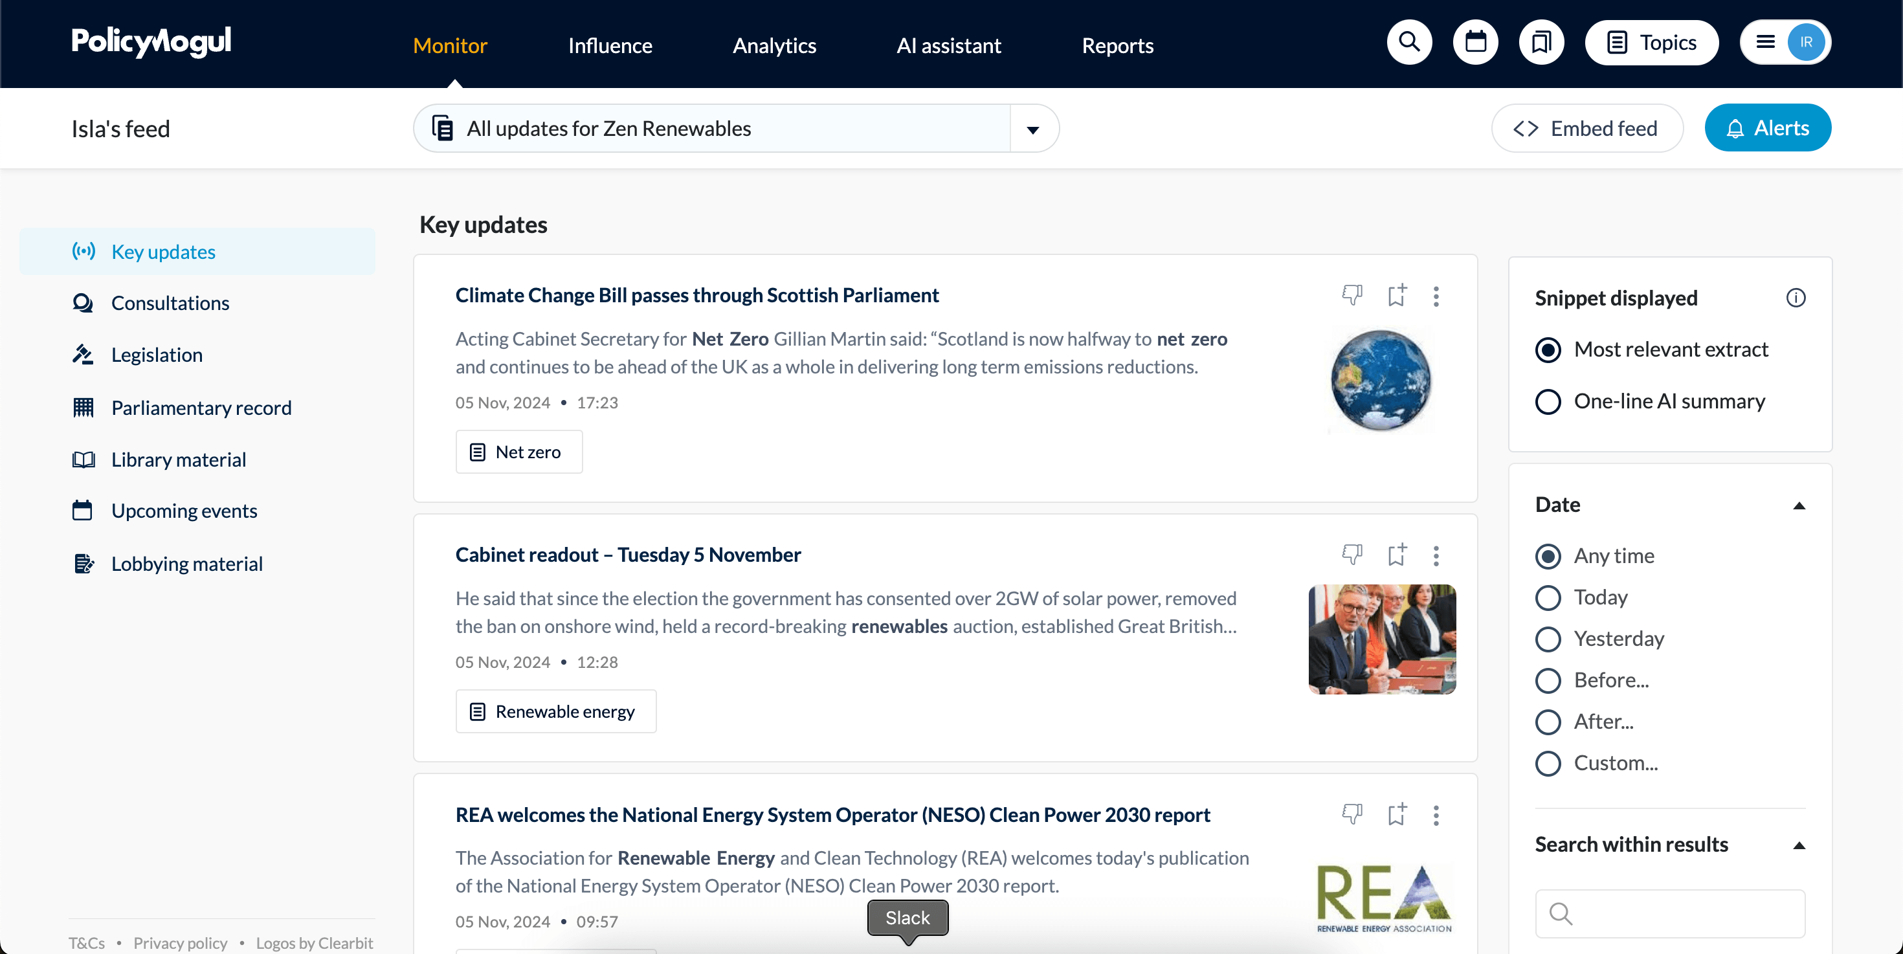Collapse the Search within results section
The image size is (1903, 954).
coord(1799,845)
